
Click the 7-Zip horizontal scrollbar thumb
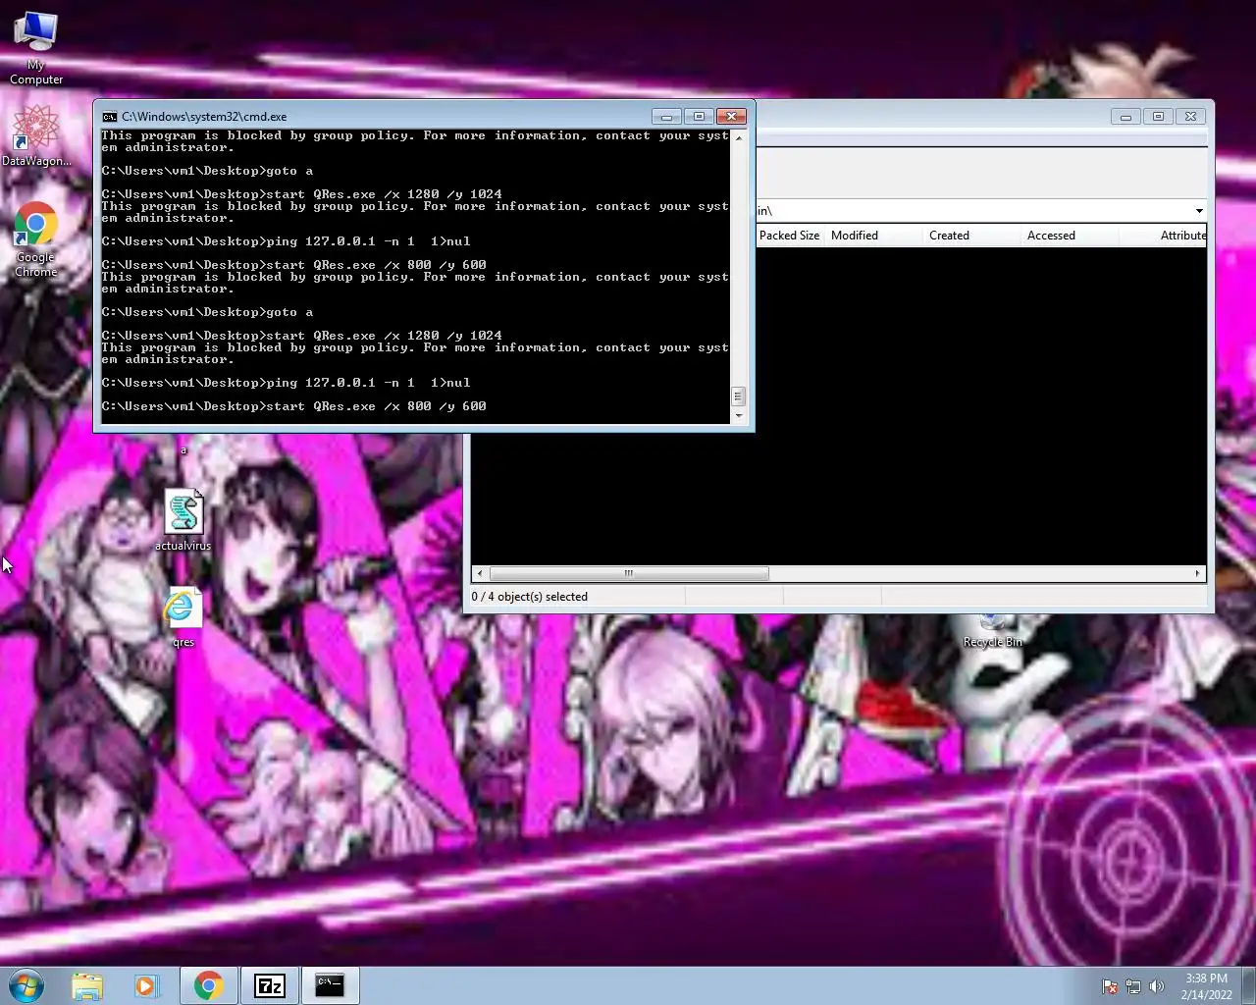click(x=629, y=573)
